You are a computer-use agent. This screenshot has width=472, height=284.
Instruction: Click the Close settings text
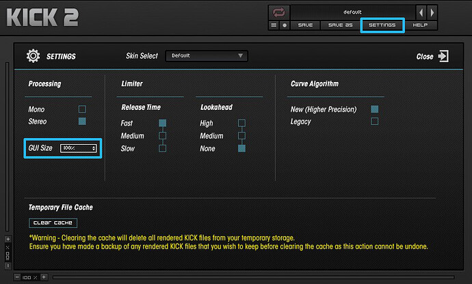click(425, 57)
